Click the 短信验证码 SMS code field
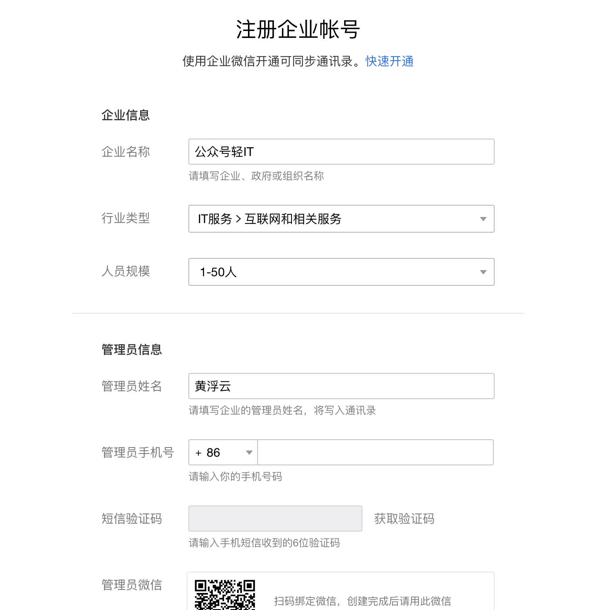603x610 pixels. (275, 518)
